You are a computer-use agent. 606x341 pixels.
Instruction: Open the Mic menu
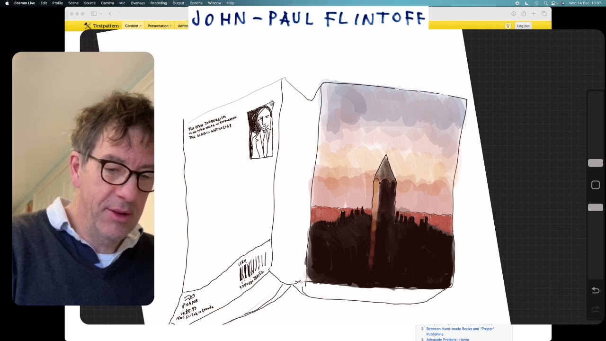(x=122, y=3)
